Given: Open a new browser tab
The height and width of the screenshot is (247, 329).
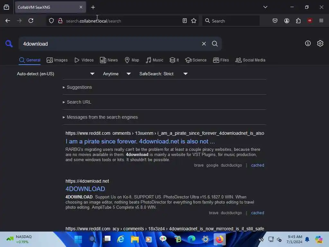Looking at the screenshot, I should 93,7.
